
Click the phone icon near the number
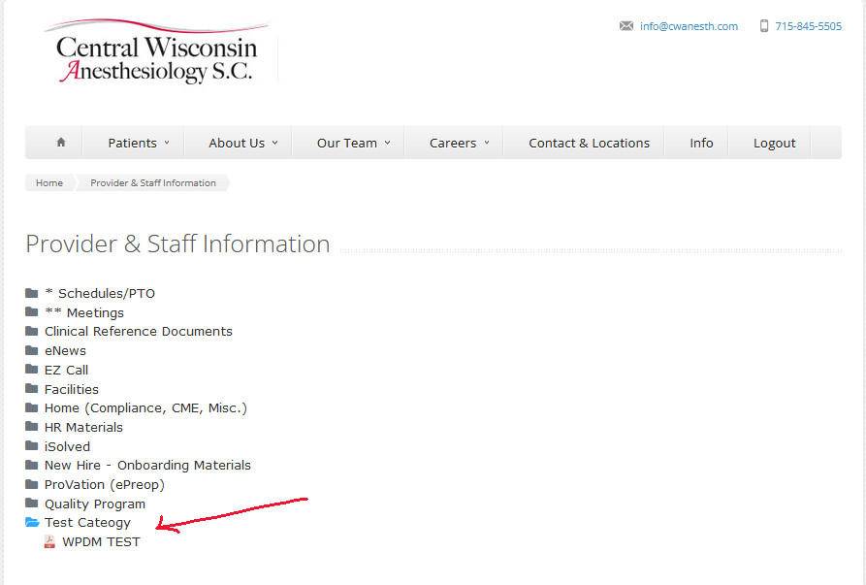pos(764,26)
